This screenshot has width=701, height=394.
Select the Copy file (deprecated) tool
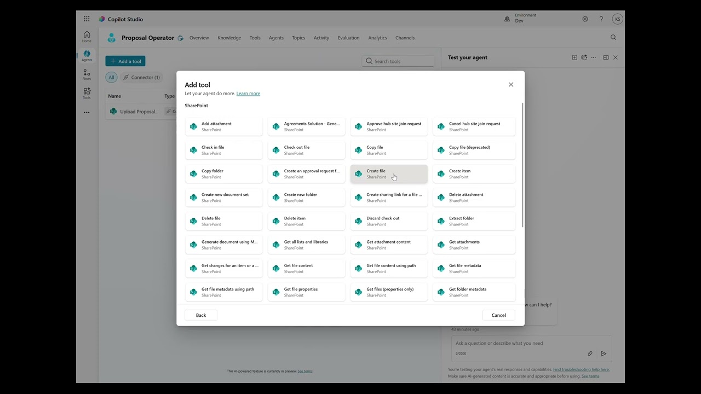474,150
